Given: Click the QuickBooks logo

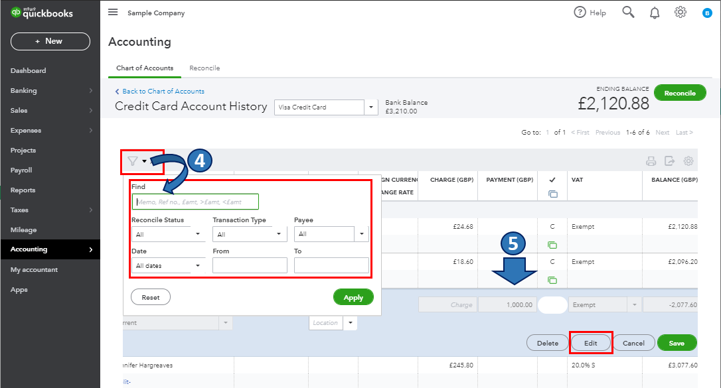Looking at the screenshot, I should 42,13.
